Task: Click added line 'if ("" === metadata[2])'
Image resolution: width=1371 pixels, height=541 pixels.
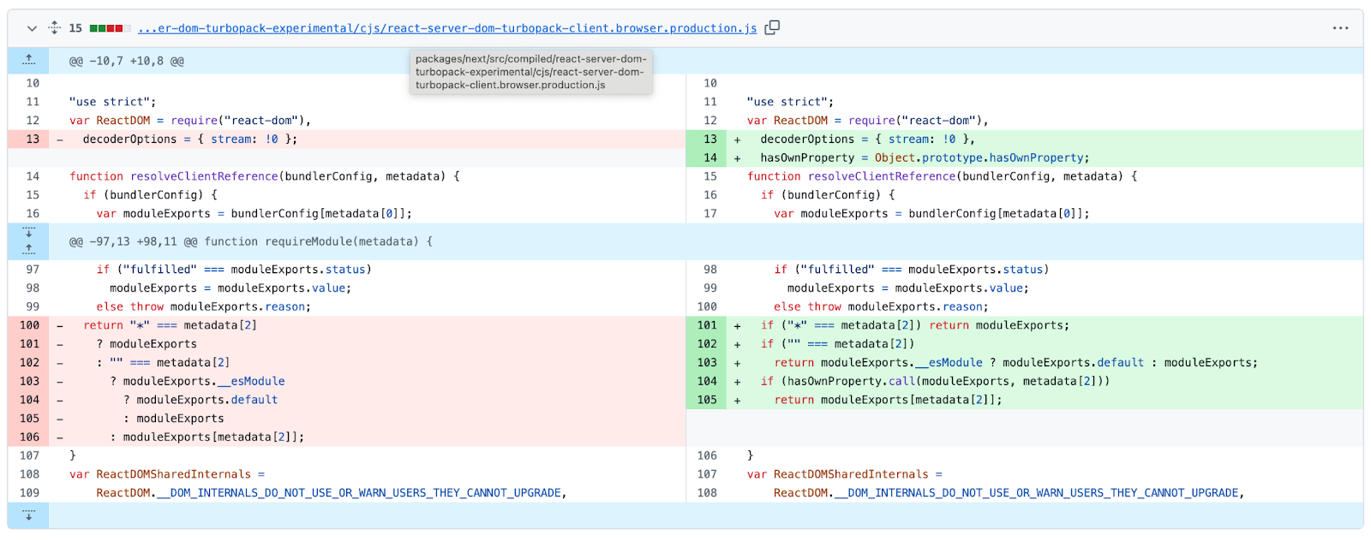Action: click(x=837, y=344)
